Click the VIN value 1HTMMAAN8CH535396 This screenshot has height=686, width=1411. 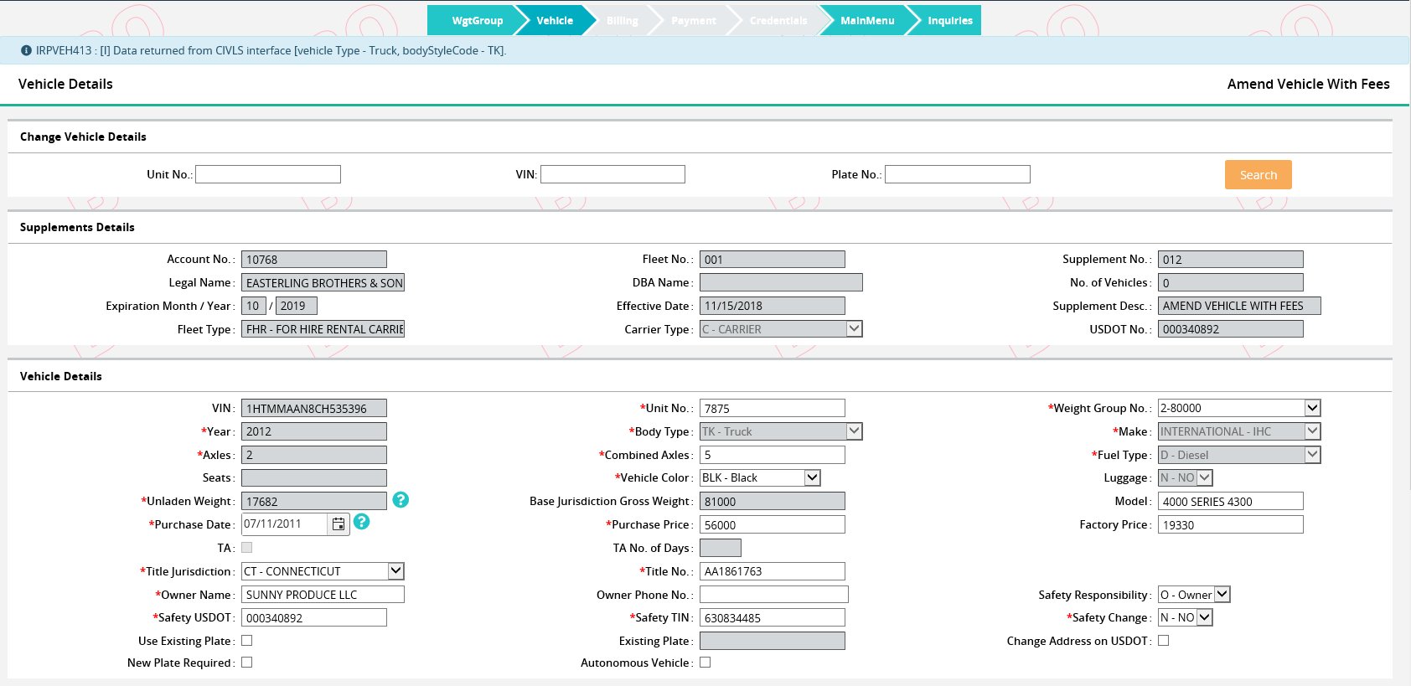coord(314,408)
